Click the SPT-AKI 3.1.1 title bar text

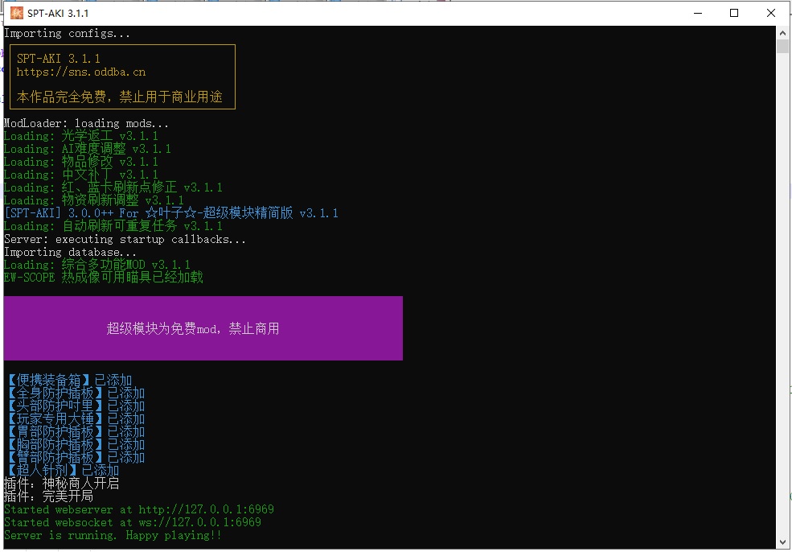coord(60,13)
